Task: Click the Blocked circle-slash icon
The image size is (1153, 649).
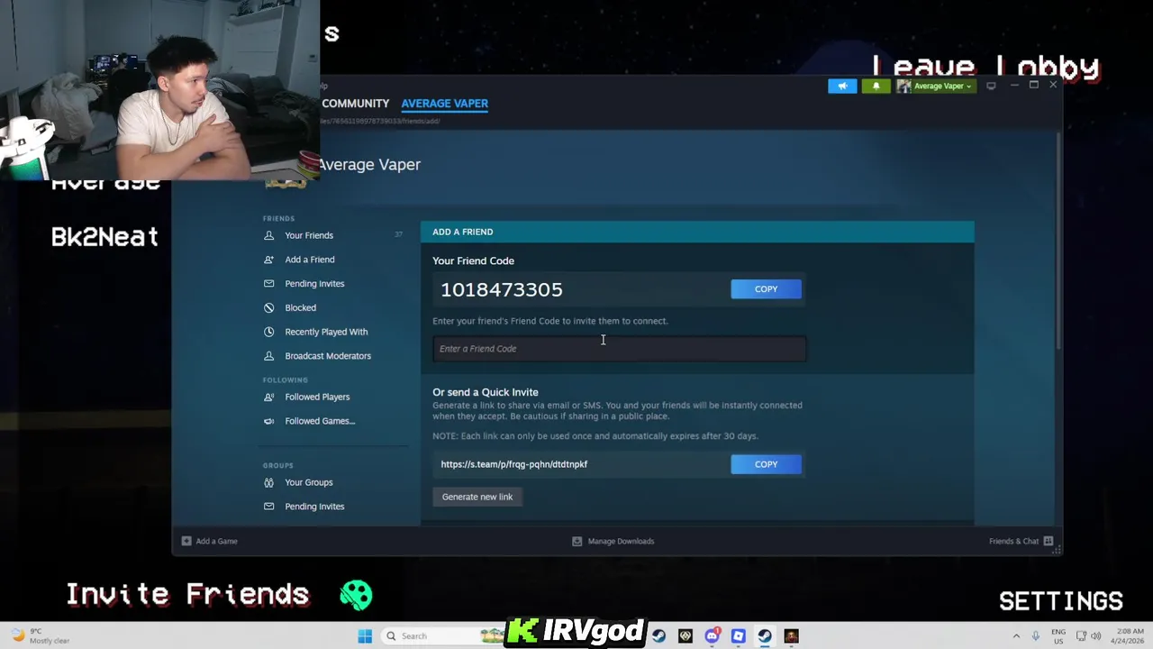Action: point(268,307)
